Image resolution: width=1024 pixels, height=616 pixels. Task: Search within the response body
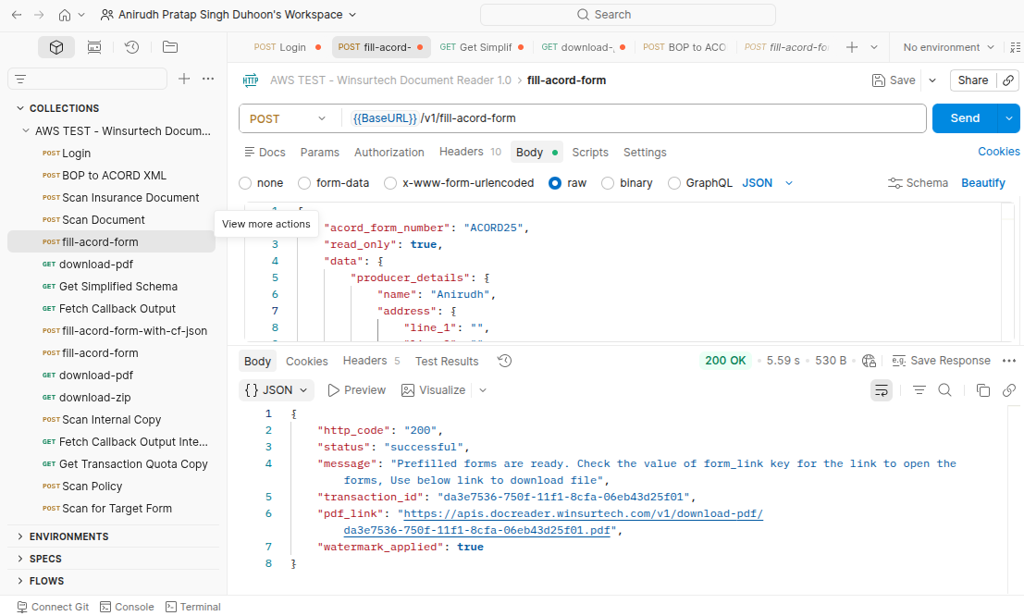[x=944, y=390]
